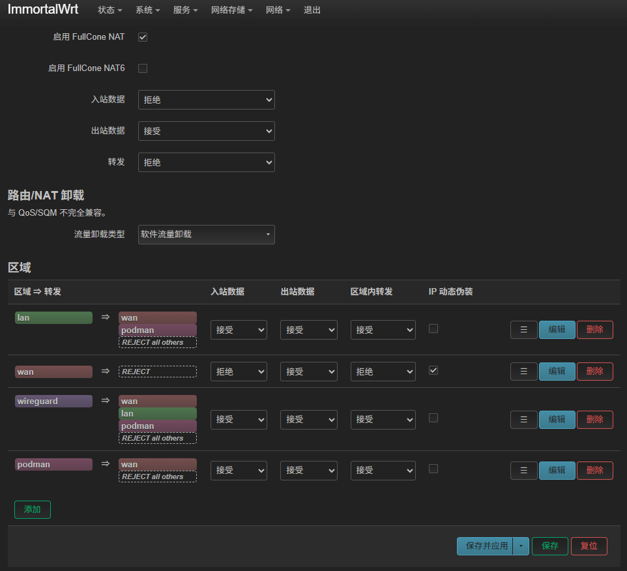
Task: Click 添加 to add a zone
Action: [32, 510]
